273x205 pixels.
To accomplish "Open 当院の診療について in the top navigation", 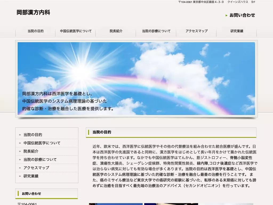I will (x=156, y=31).
